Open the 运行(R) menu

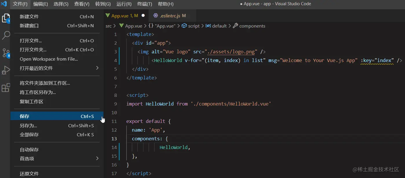tap(124, 4)
